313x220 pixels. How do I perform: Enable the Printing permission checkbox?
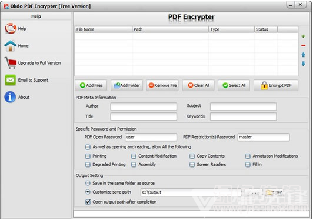tap(88, 156)
